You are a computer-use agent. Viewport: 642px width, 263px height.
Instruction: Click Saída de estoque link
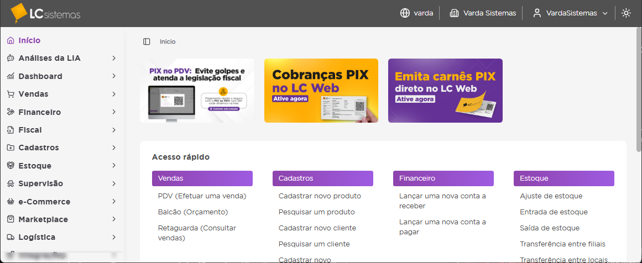(x=550, y=228)
